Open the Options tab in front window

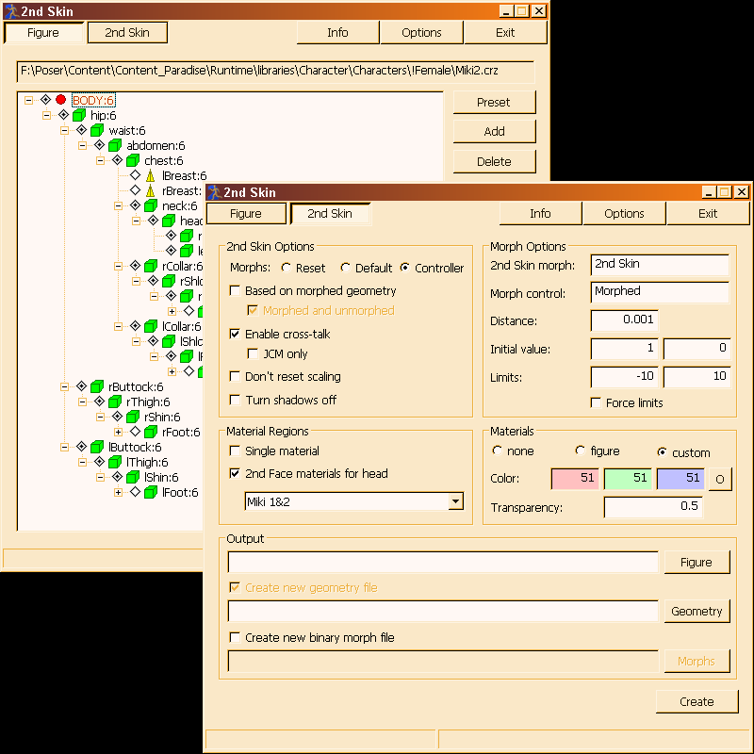[624, 214]
